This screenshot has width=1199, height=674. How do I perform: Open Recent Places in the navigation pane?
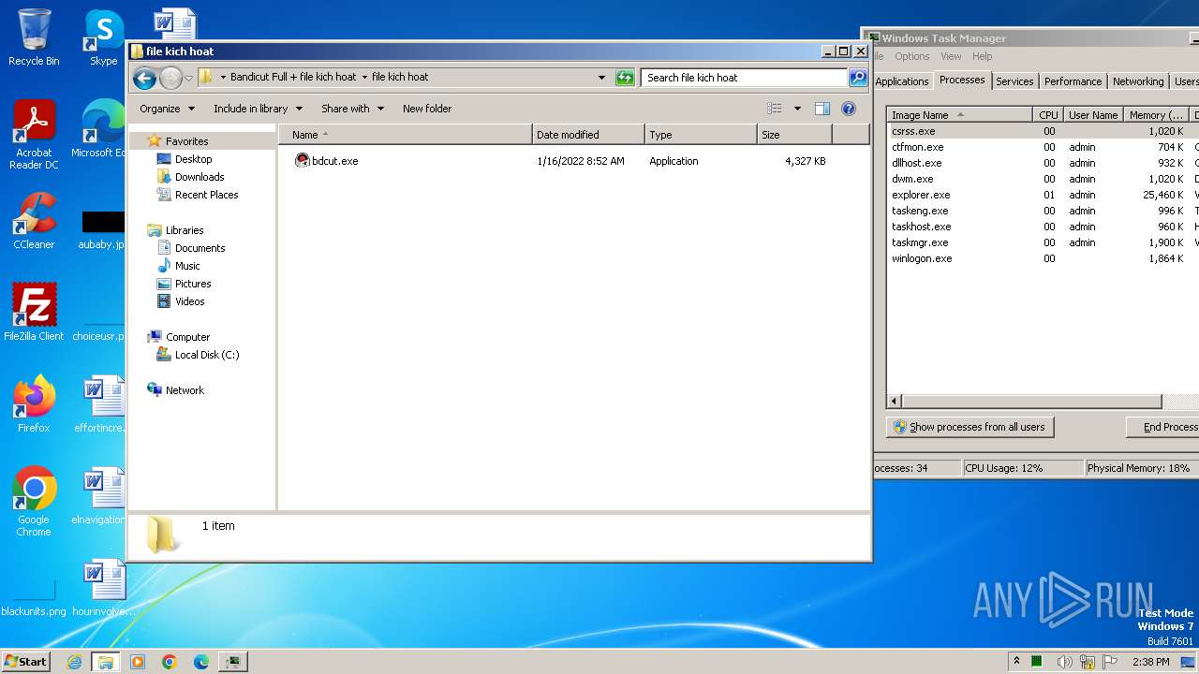pyautogui.click(x=206, y=195)
